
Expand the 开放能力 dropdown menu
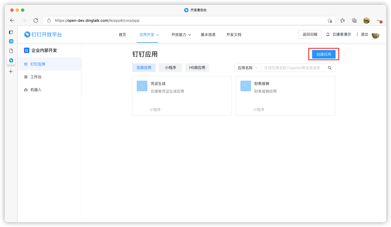pyautogui.click(x=181, y=35)
